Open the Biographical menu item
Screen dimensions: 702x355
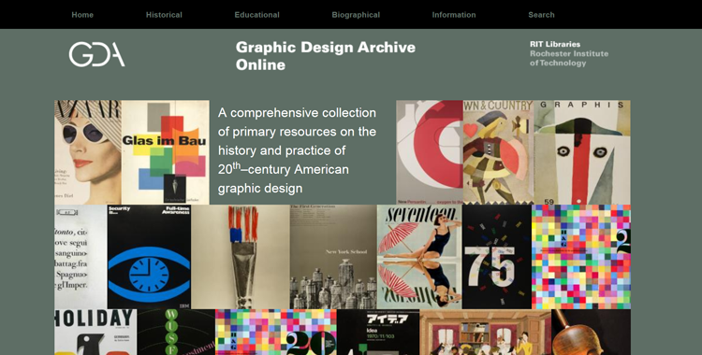pyautogui.click(x=356, y=15)
